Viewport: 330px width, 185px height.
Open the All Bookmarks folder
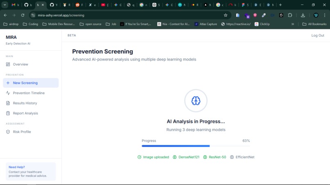(x=314, y=24)
